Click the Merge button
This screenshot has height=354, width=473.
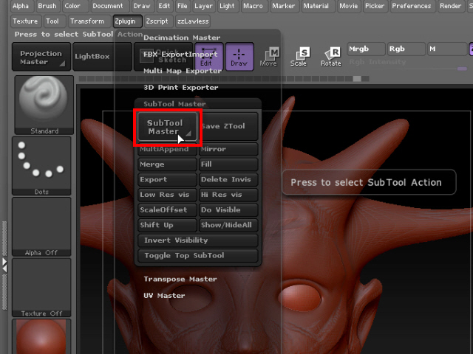168,164
